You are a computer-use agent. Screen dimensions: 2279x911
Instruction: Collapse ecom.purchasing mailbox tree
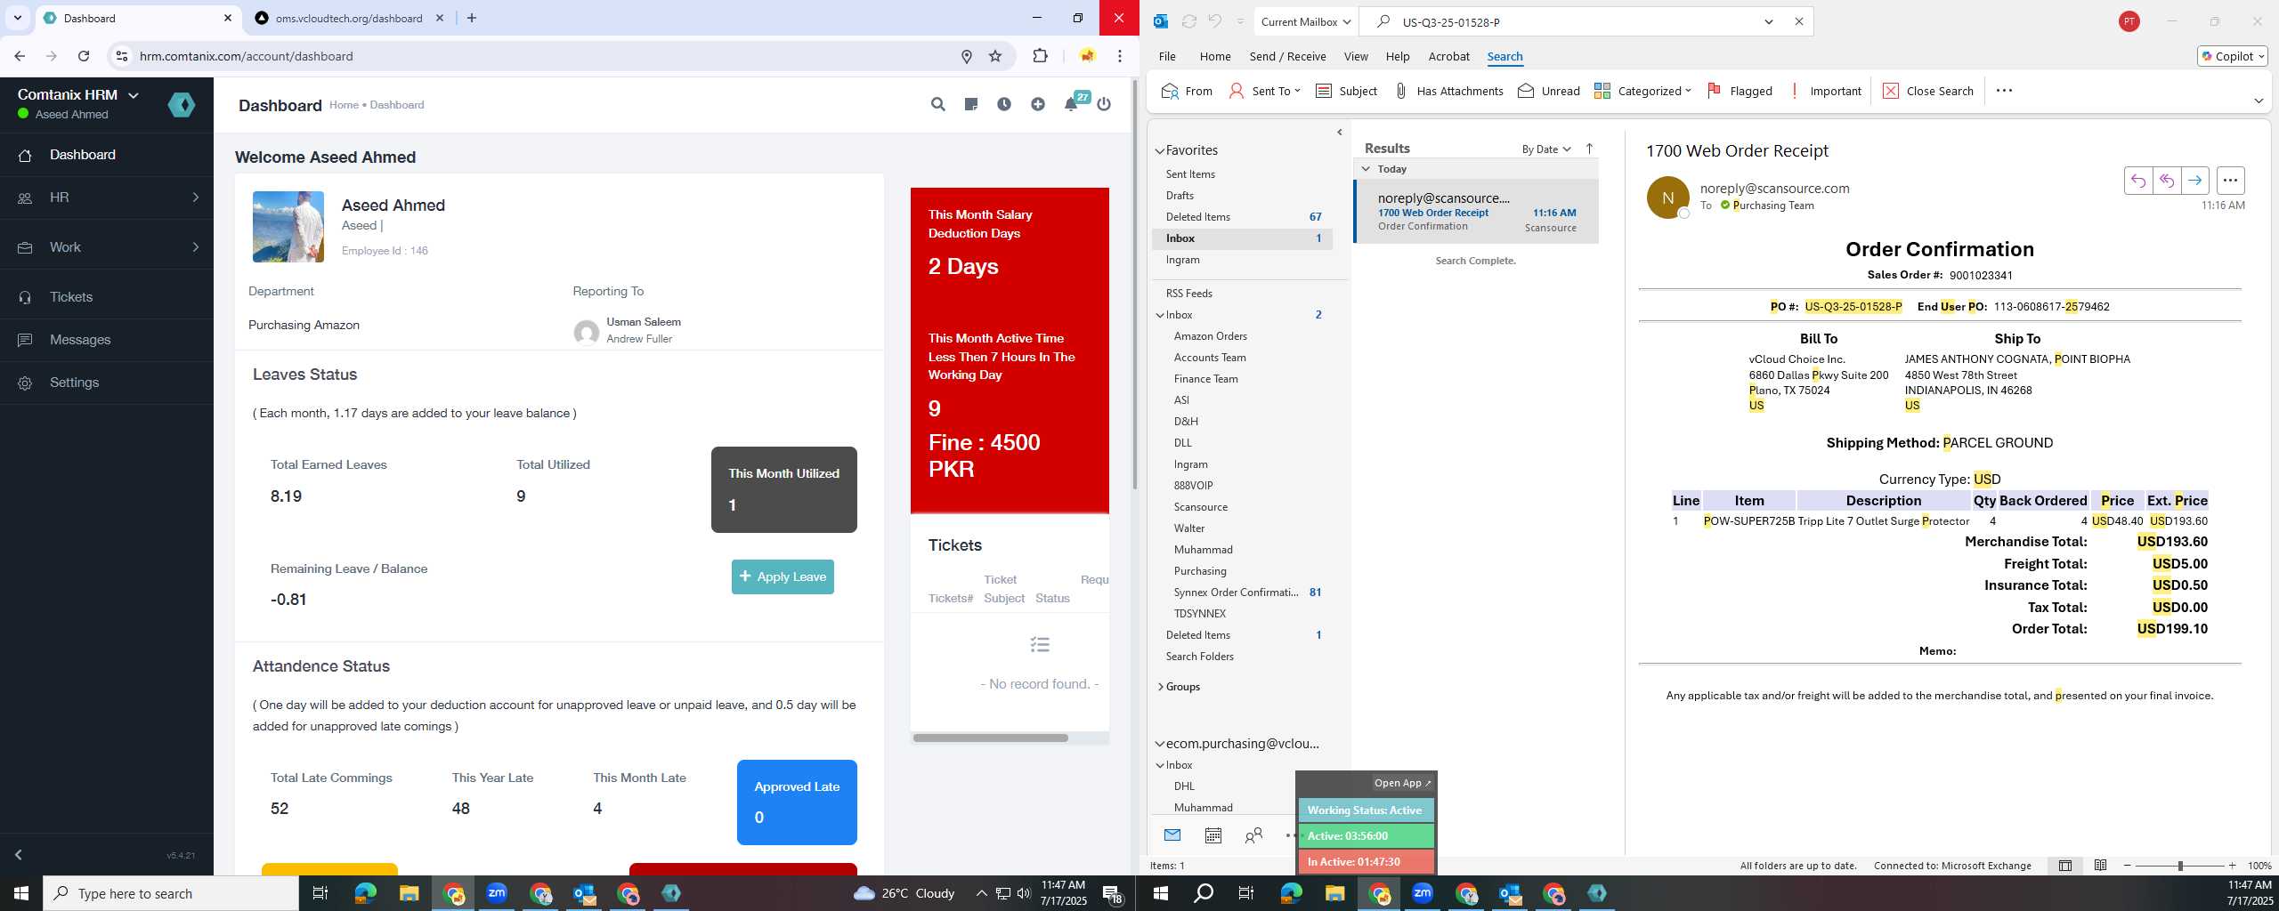pyautogui.click(x=1160, y=744)
